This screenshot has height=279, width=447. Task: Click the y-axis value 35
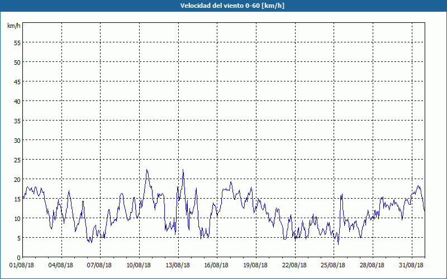point(17,121)
